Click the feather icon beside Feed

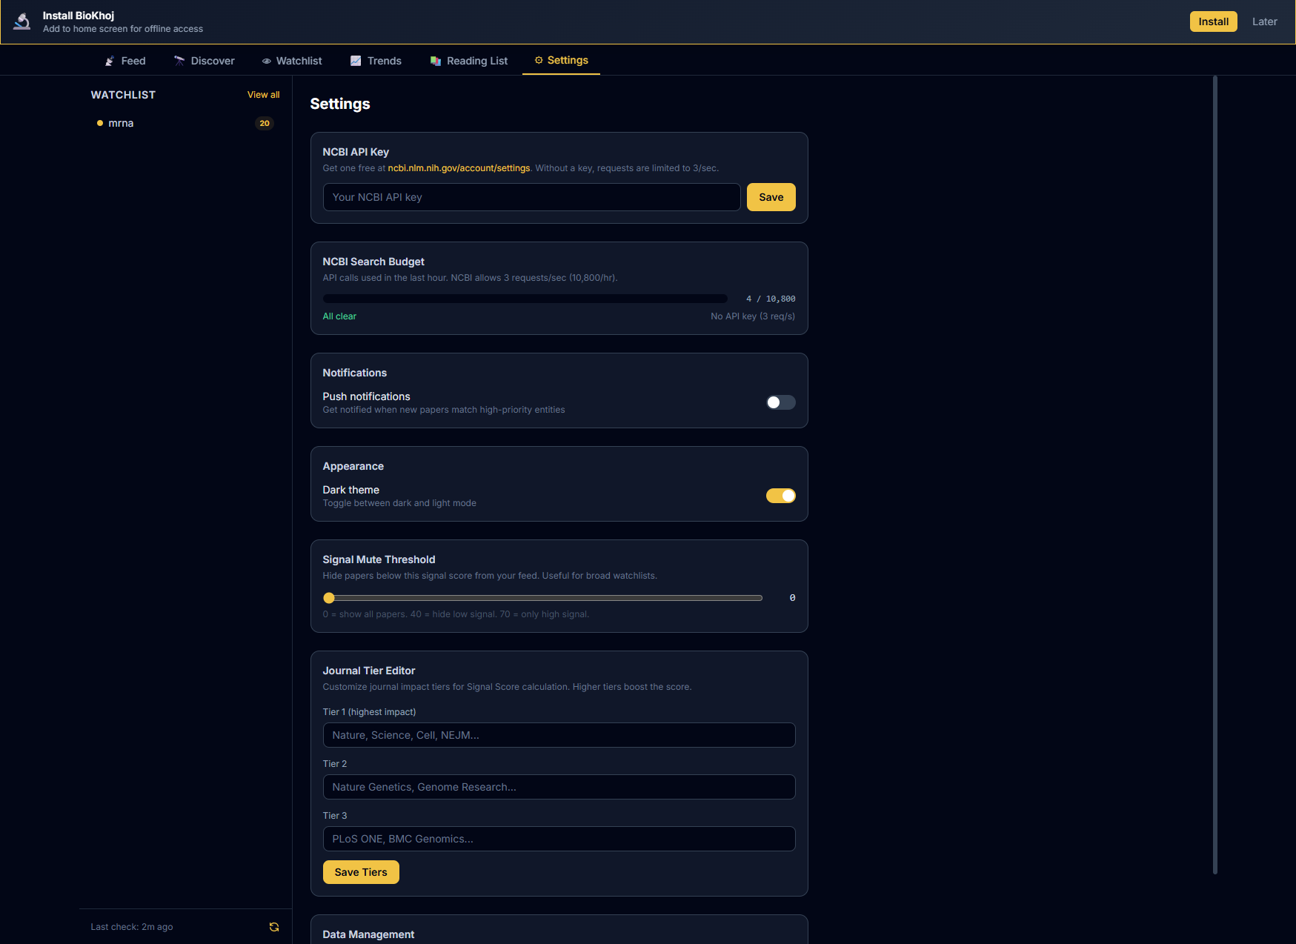(x=109, y=61)
